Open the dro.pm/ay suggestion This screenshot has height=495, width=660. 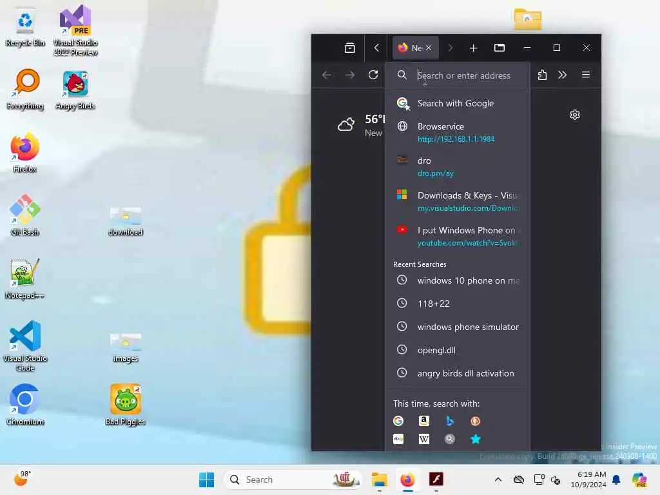click(457, 167)
